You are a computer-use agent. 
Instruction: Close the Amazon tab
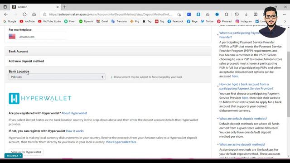[58, 7]
